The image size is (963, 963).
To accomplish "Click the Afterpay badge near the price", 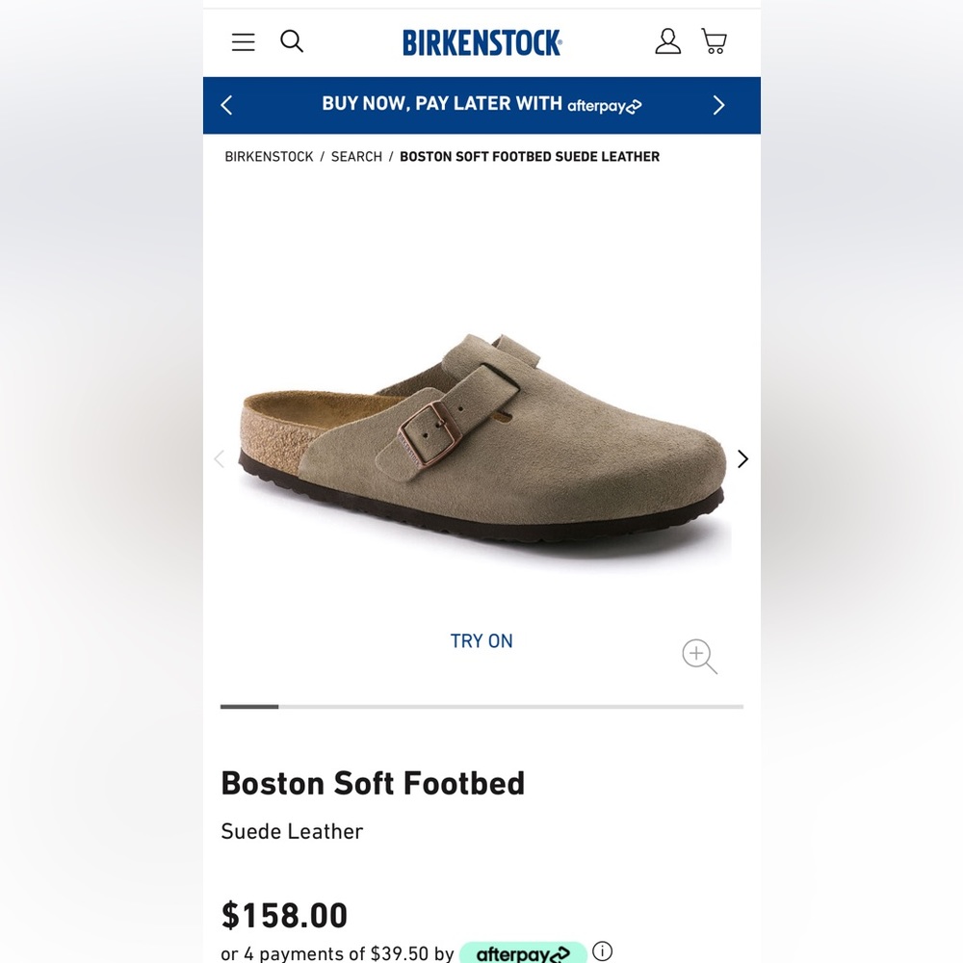I will [523, 951].
